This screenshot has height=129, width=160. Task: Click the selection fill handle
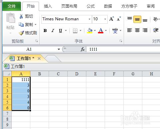(30, 110)
